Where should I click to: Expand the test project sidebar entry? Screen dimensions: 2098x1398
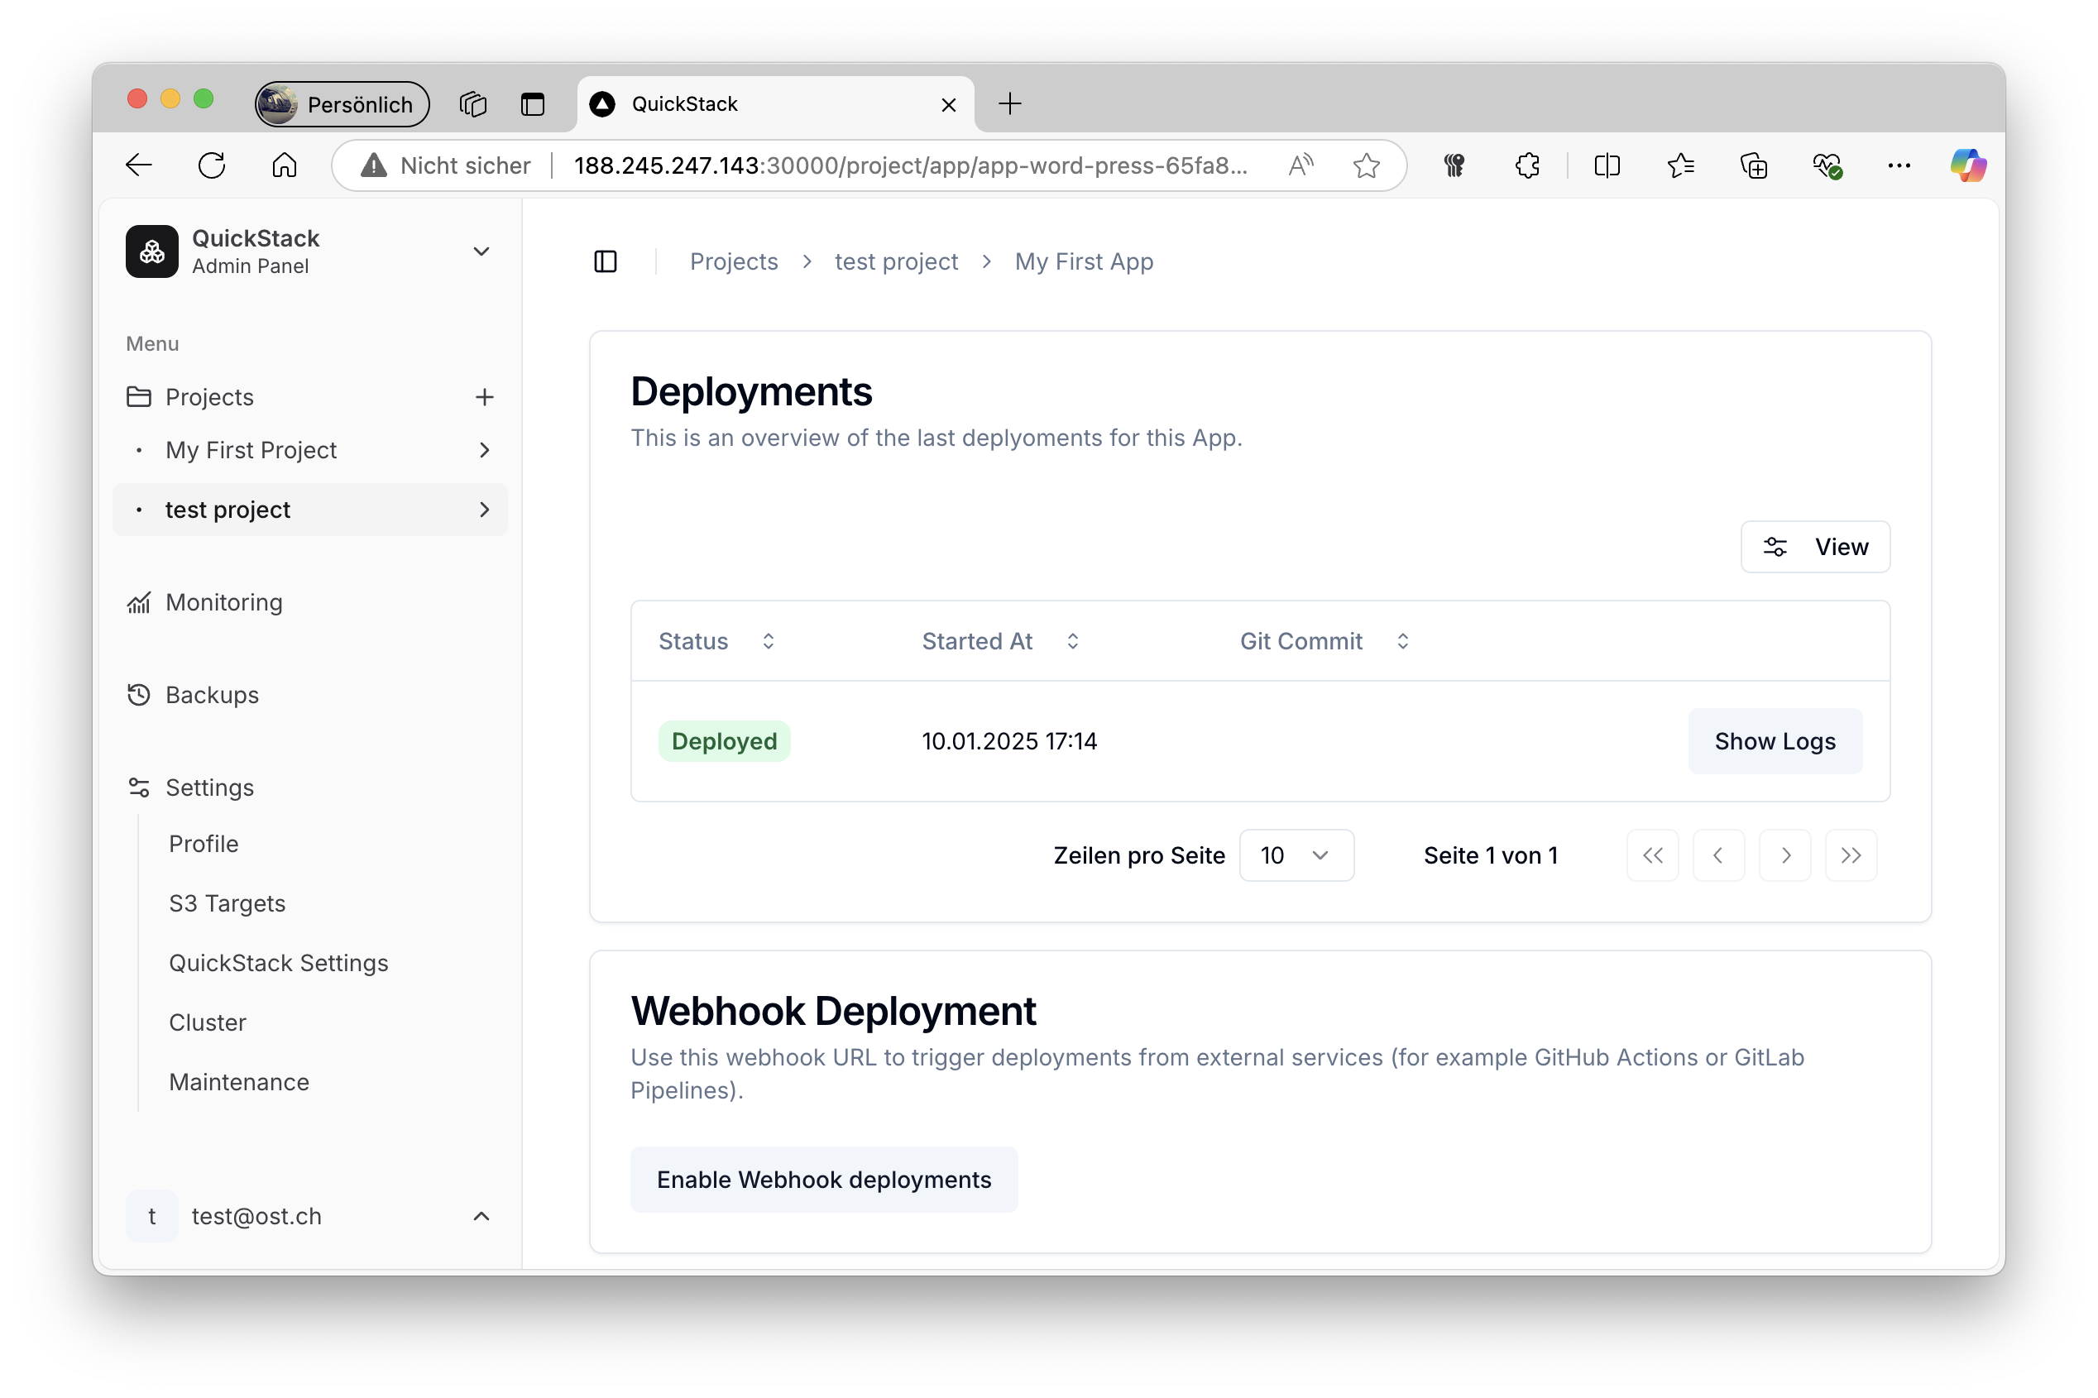tap(484, 509)
